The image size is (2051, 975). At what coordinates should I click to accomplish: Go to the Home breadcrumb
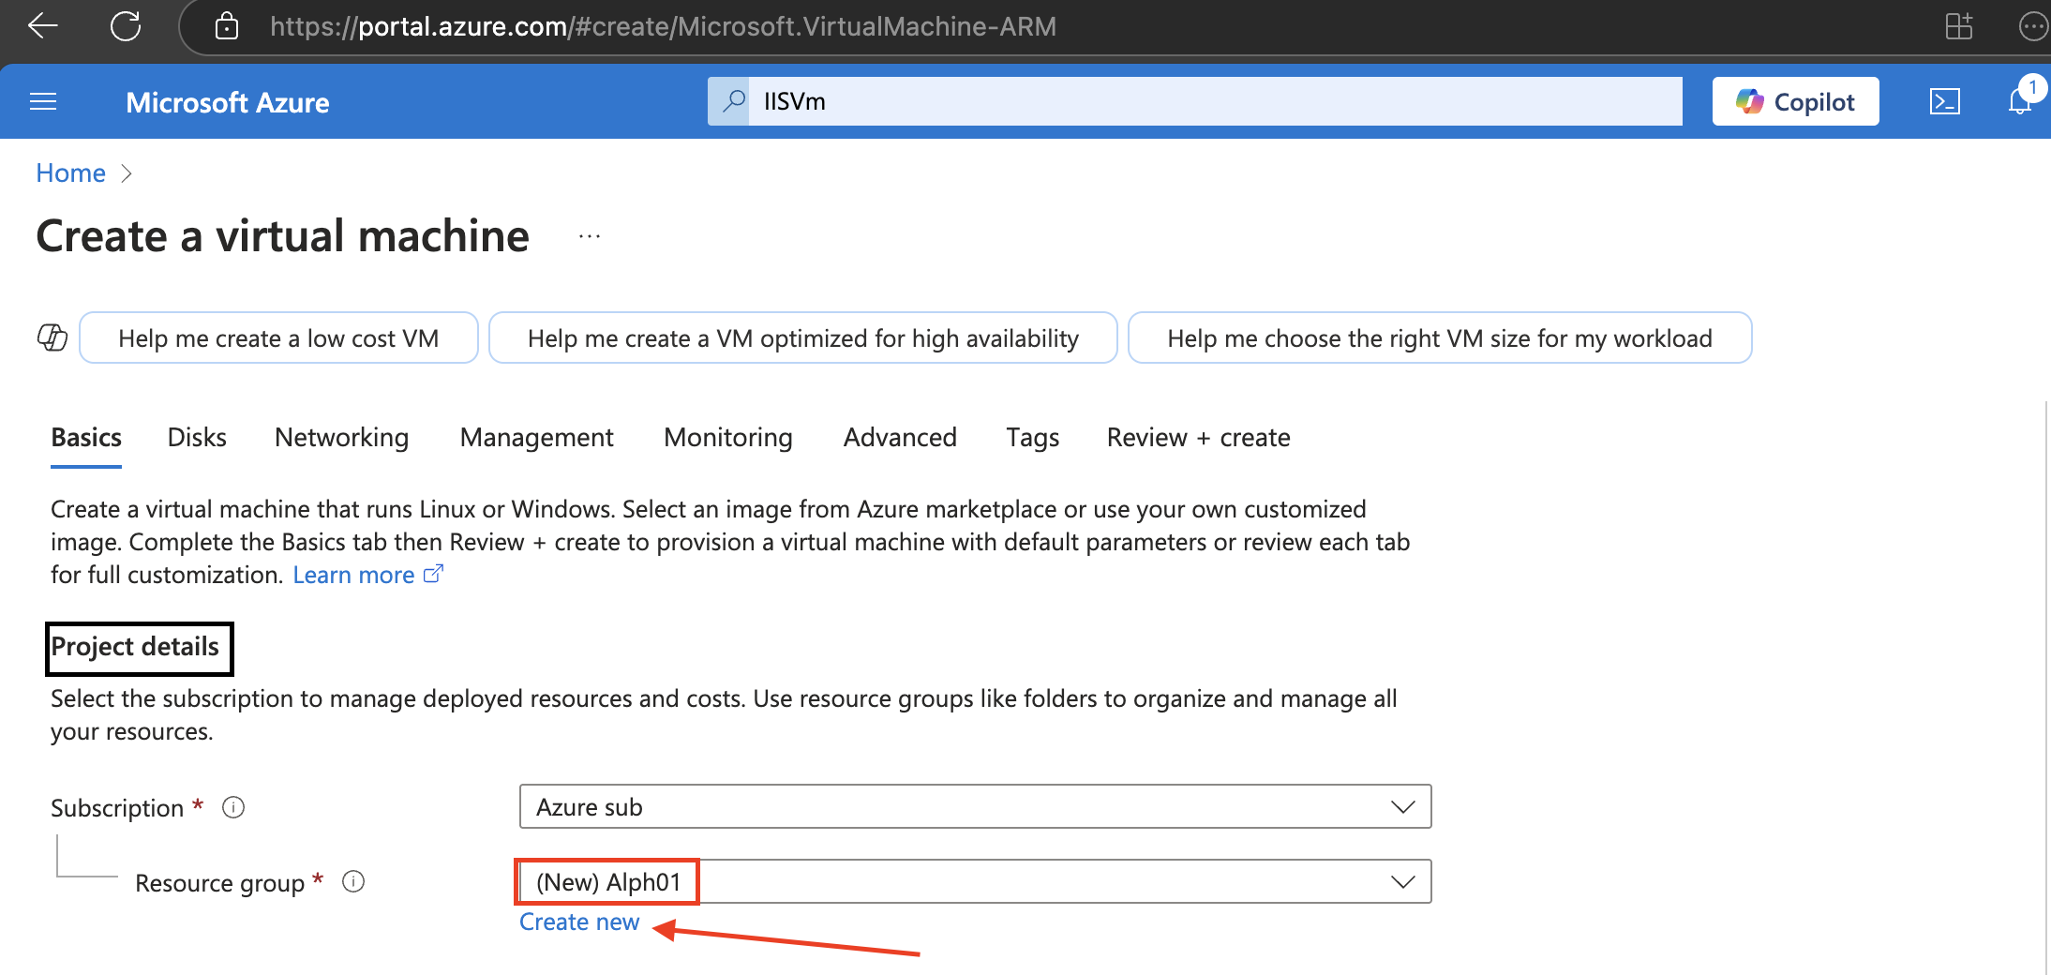[x=70, y=172]
